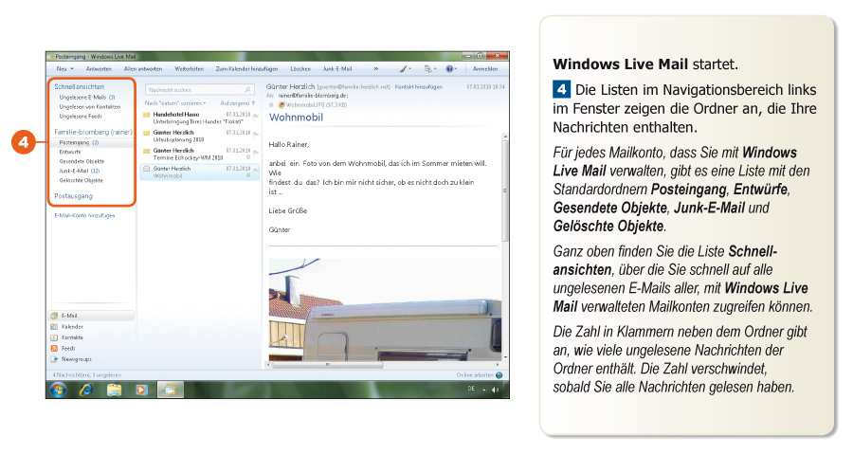Expand the toolbar overflow chevron

tap(376, 69)
